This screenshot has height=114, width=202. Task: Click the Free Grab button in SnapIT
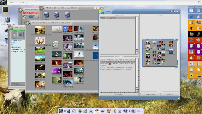pos(119,94)
